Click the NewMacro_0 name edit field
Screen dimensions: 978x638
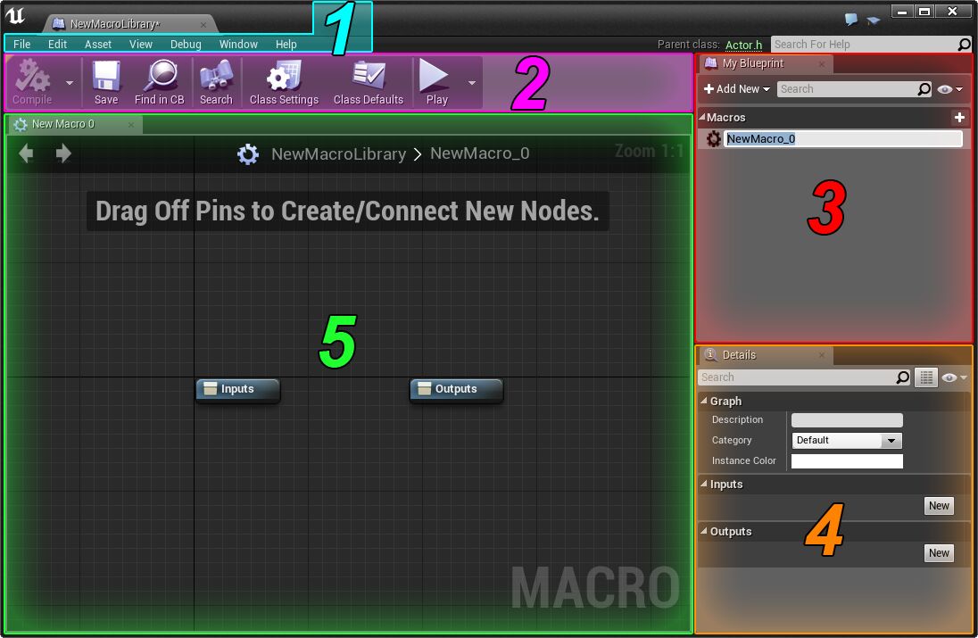[x=842, y=138]
